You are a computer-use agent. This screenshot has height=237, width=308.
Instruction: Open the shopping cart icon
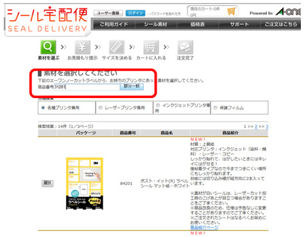click(x=232, y=11)
